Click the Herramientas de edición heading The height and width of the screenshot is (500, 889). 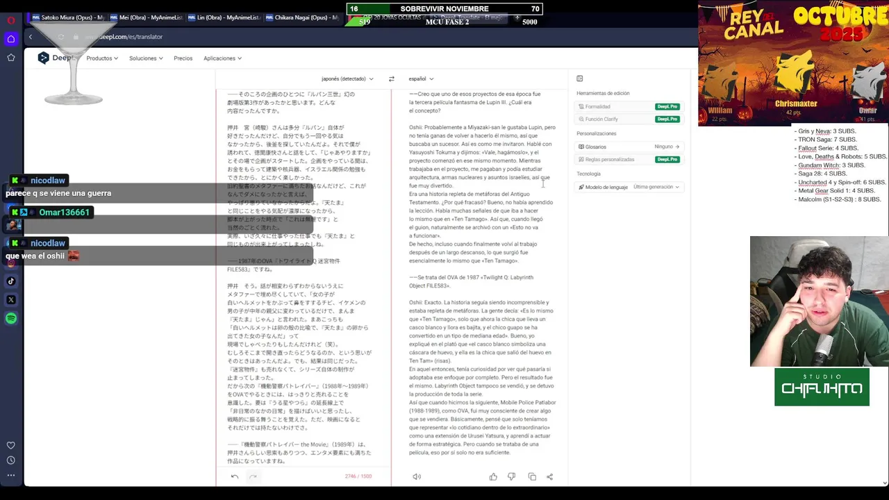coord(603,93)
